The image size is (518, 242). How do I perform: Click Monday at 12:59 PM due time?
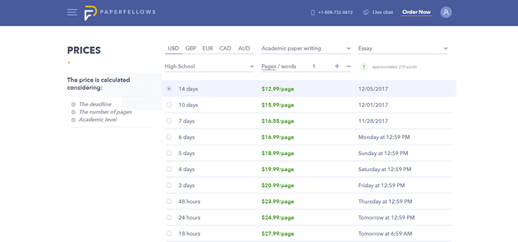pos(384,137)
